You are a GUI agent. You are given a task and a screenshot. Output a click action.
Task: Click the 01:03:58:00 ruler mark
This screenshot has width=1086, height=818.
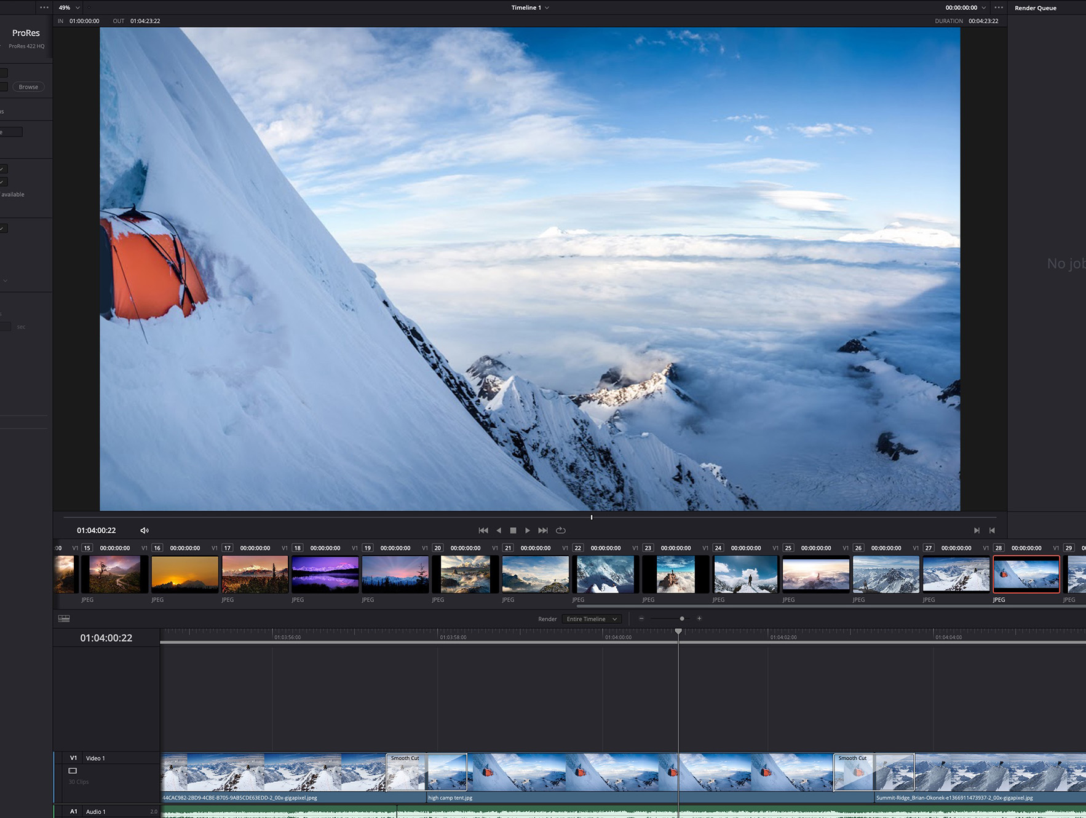tap(453, 637)
